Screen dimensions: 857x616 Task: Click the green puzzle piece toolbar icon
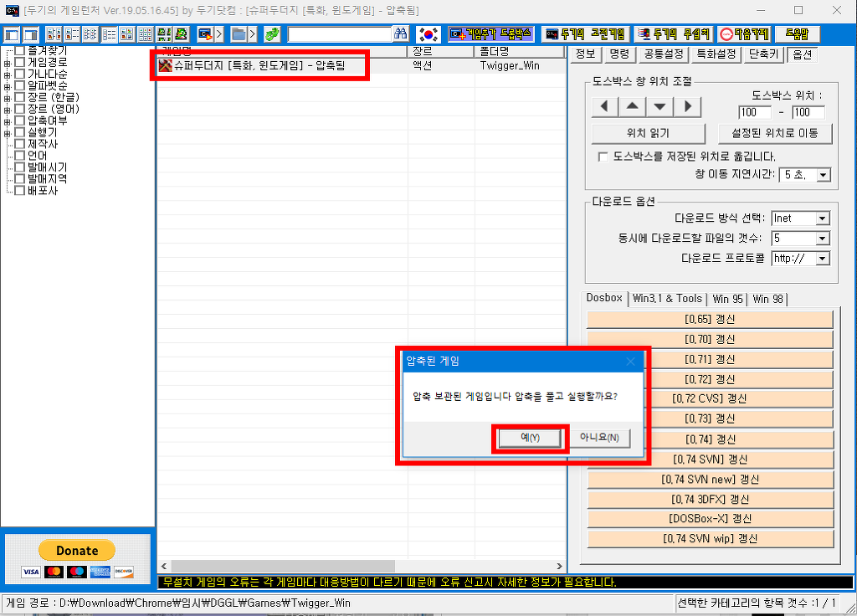[x=272, y=34]
